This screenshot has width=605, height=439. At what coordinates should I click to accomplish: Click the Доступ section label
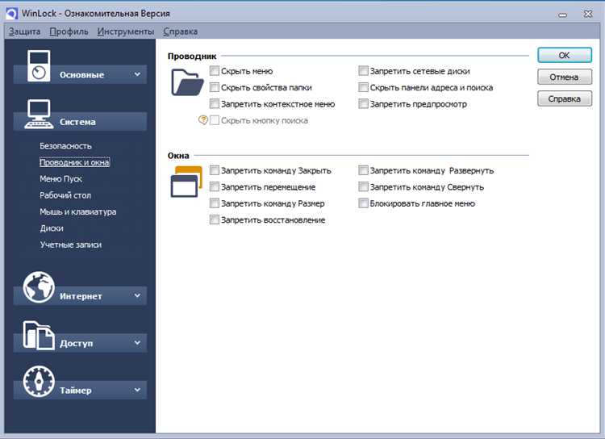(x=77, y=343)
